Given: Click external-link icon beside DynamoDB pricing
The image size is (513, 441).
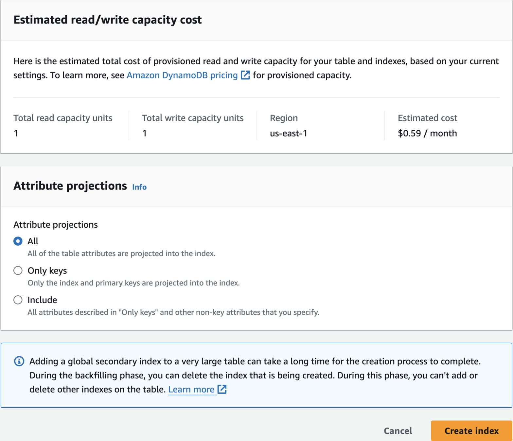Looking at the screenshot, I should tap(245, 75).
